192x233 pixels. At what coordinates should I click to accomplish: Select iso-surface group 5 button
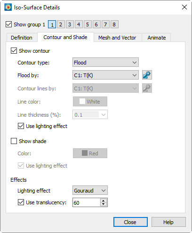[x=88, y=24]
